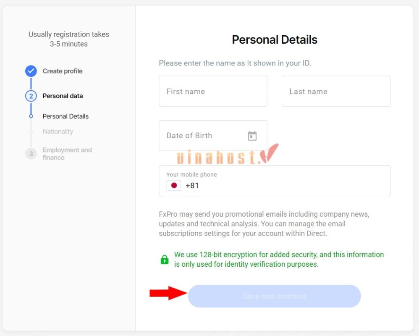
Task: Click the Save and continue button
Action: pos(275,296)
